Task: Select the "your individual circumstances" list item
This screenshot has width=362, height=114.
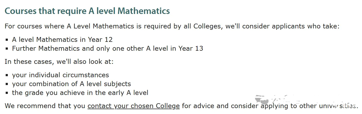Action: pyautogui.click(x=61, y=75)
